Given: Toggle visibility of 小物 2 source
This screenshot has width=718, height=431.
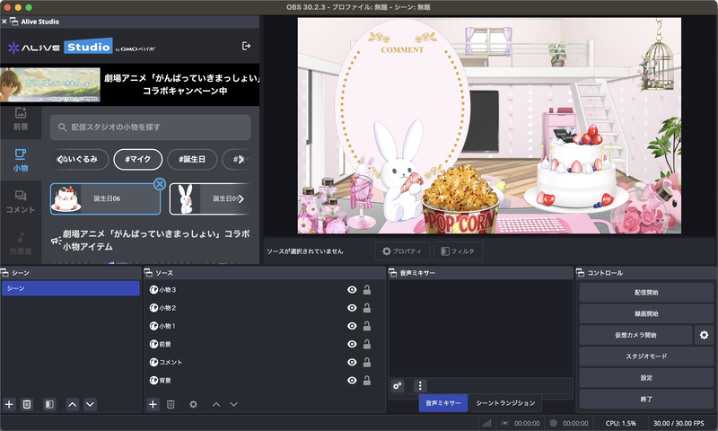Looking at the screenshot, I should point(352,308).
